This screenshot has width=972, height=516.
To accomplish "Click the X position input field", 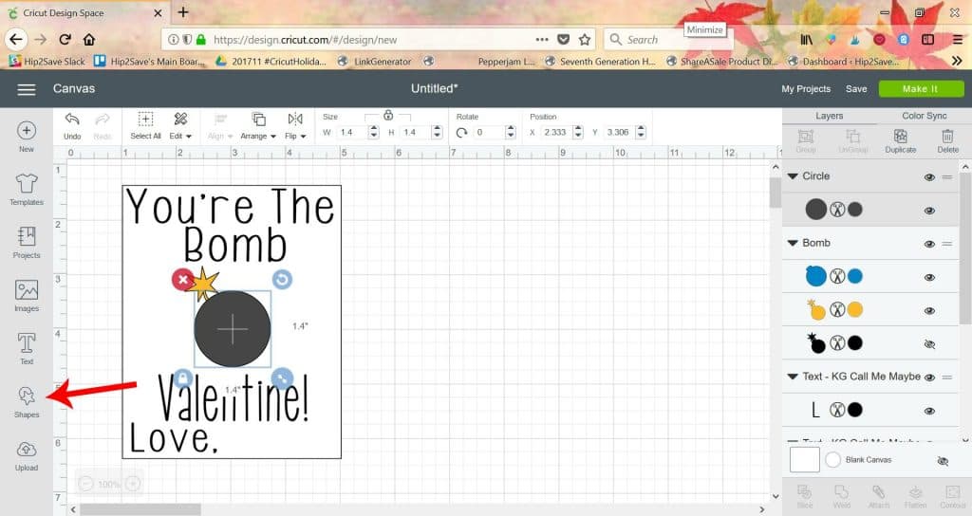I will click(554, 132).
